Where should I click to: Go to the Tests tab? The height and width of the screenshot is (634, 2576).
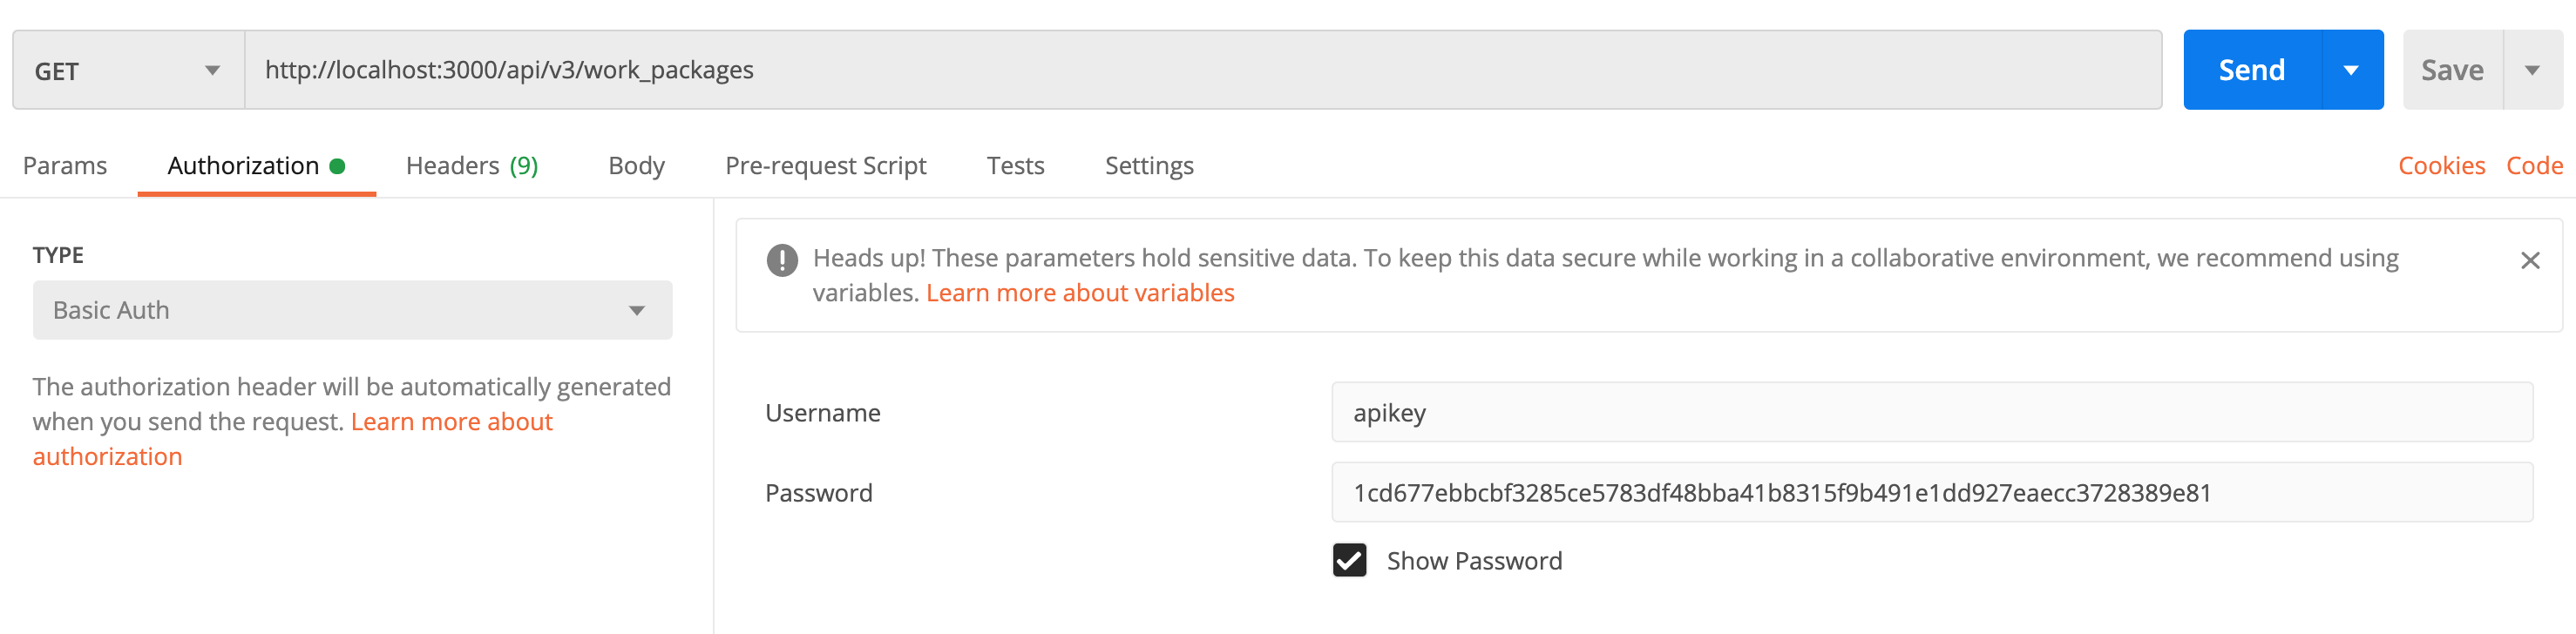pos(1015,166)
